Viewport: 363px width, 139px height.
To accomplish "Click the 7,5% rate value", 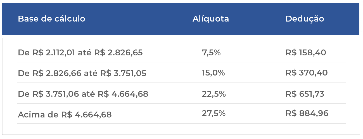I will 211,53.
